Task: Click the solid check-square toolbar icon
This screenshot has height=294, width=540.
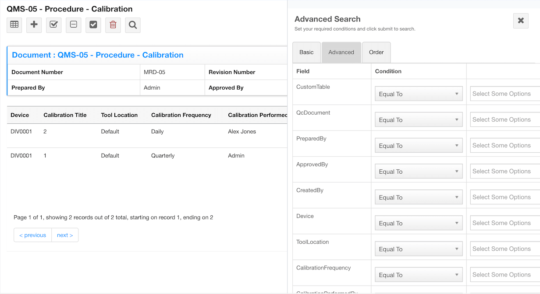Action: tap(93, 25)
